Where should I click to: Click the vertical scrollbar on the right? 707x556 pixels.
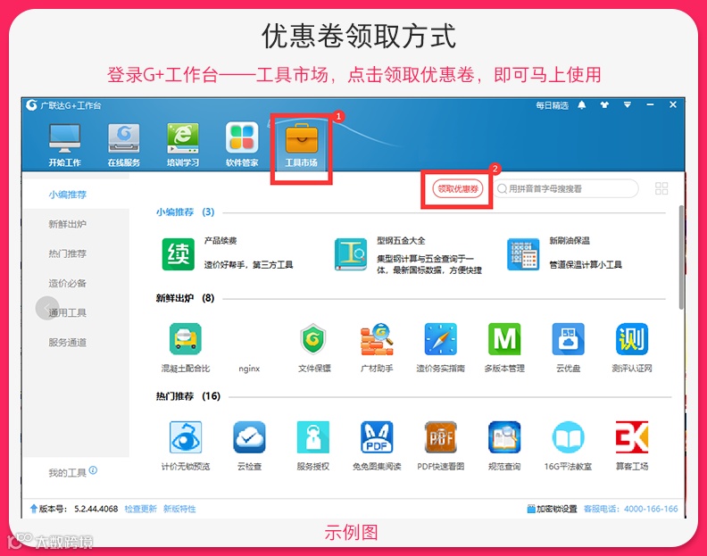pyautogui.click(x=681, y=258)
